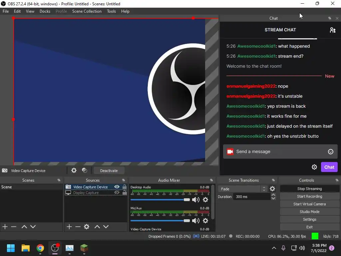Decrease transition duration with down arrow
This screenshot has width=341, height=256.
273,198
